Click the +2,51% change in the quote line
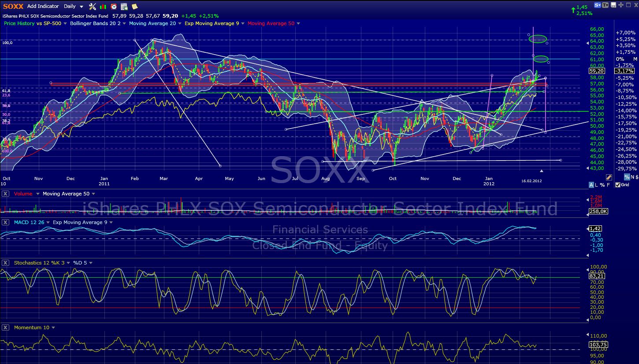This screenshot has width=639, height=364. (208, 16)
